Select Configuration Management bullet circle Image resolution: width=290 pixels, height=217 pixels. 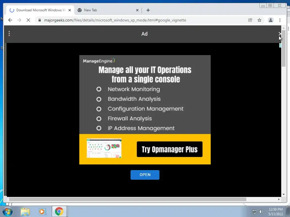coord(99,109)
